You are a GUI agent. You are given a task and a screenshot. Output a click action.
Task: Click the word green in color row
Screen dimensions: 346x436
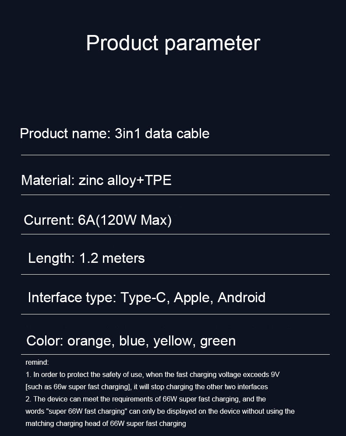(218, 342)
